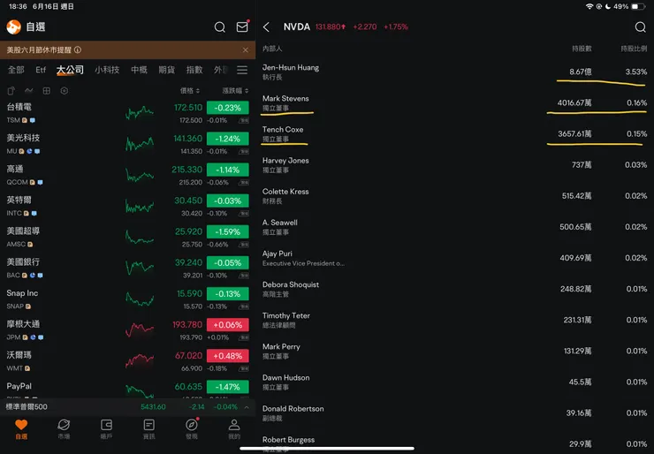
Task: Open the 台積電 TSM row
Action: (x=127, y=113)
